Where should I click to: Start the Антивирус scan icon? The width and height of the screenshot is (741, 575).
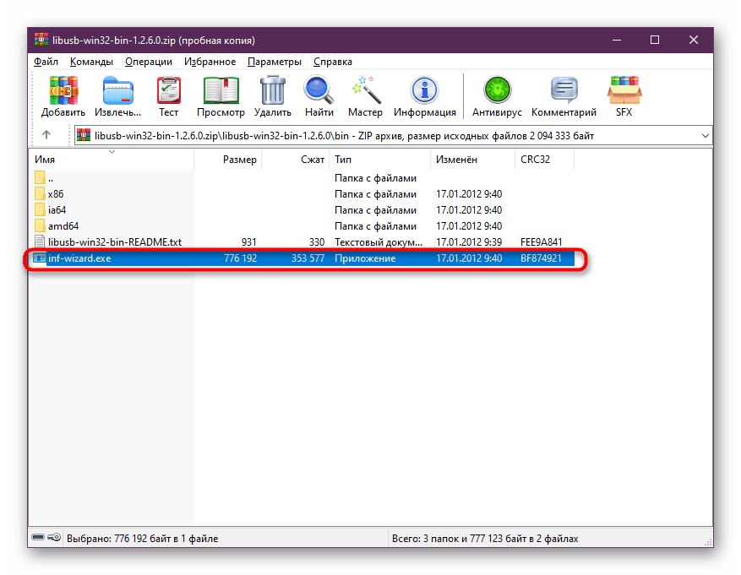click(x=497, y=90)
